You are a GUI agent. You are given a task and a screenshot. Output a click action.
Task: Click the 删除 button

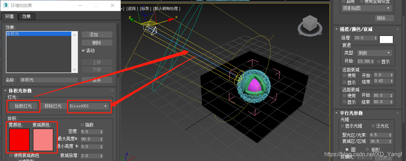click(97, 43)
